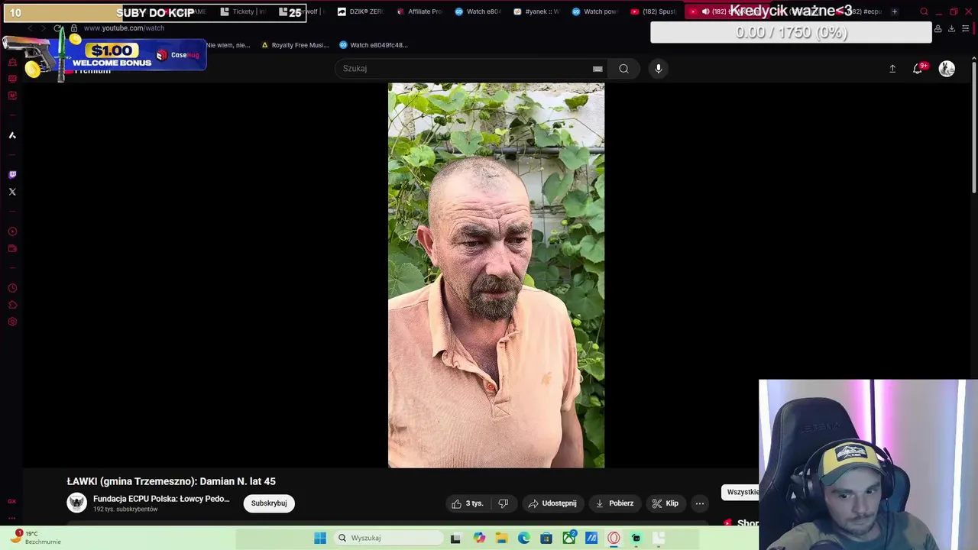
Task: Select the Wszystkie filter chip
Action: pyautogui.click(x=740, y=492)
